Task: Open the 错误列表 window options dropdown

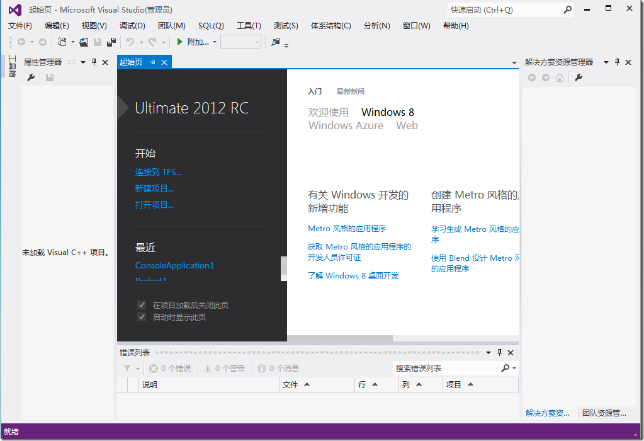Action: coord(489,353)
